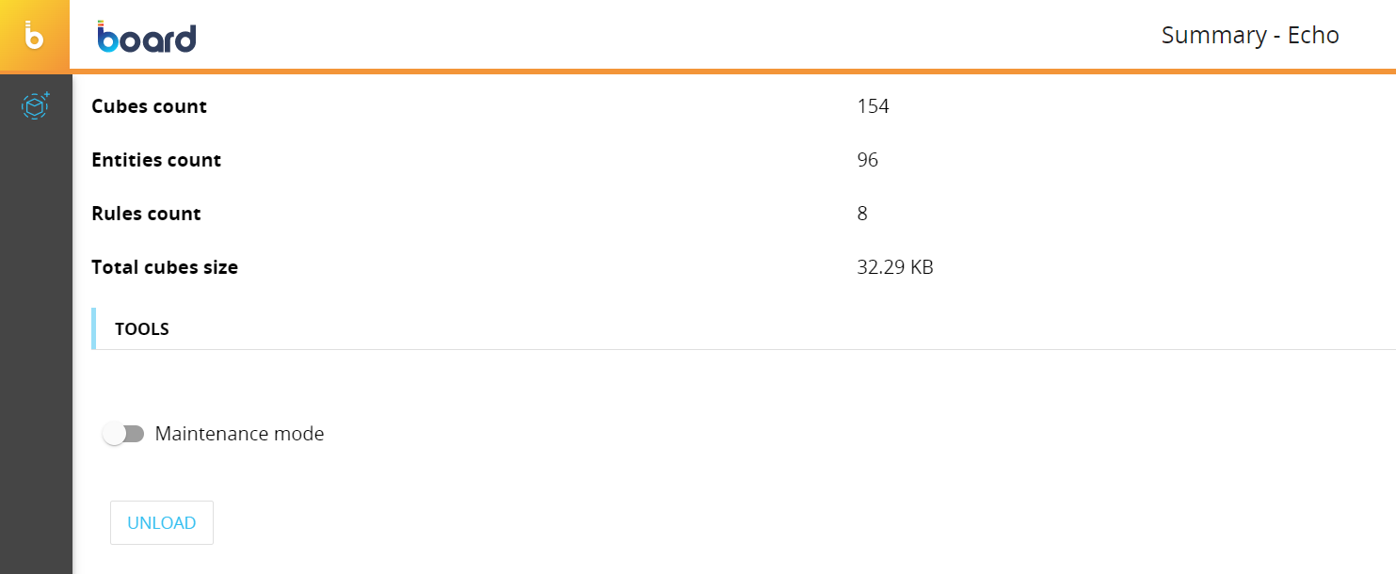Click the orange divider line under header

(x=734, y=71)
